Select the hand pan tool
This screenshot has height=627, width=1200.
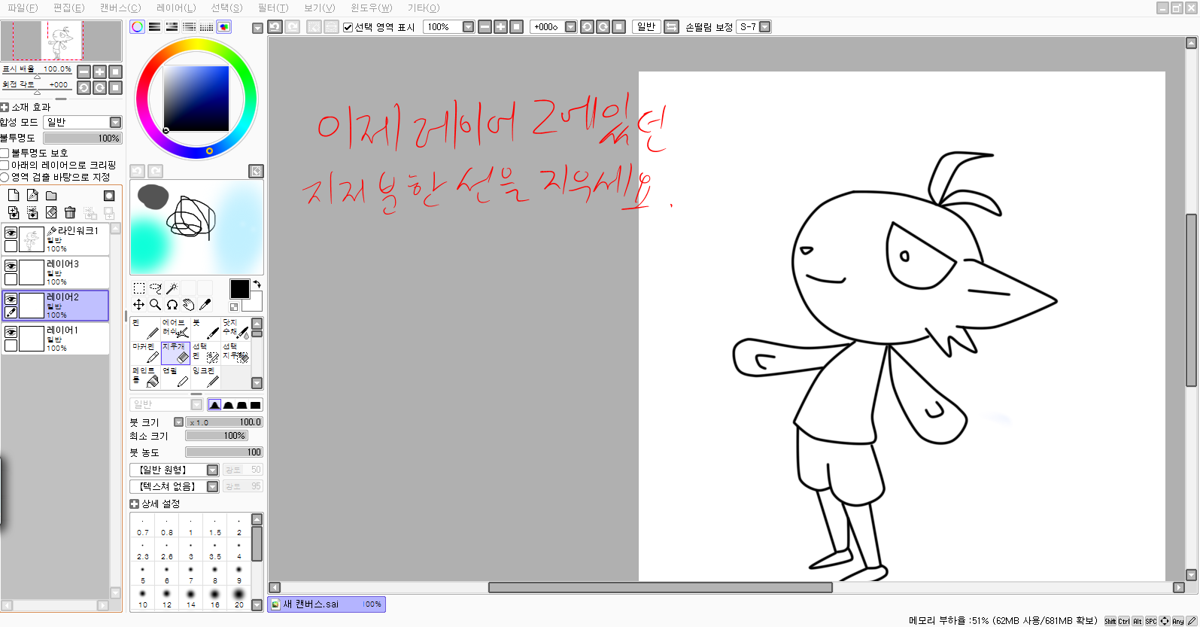[x=189, y=305]
